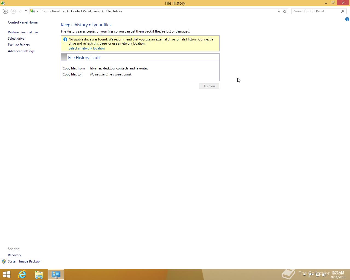Open address bar history dropdown
This screenshot has height=280, width=350.
coord(279,11)
